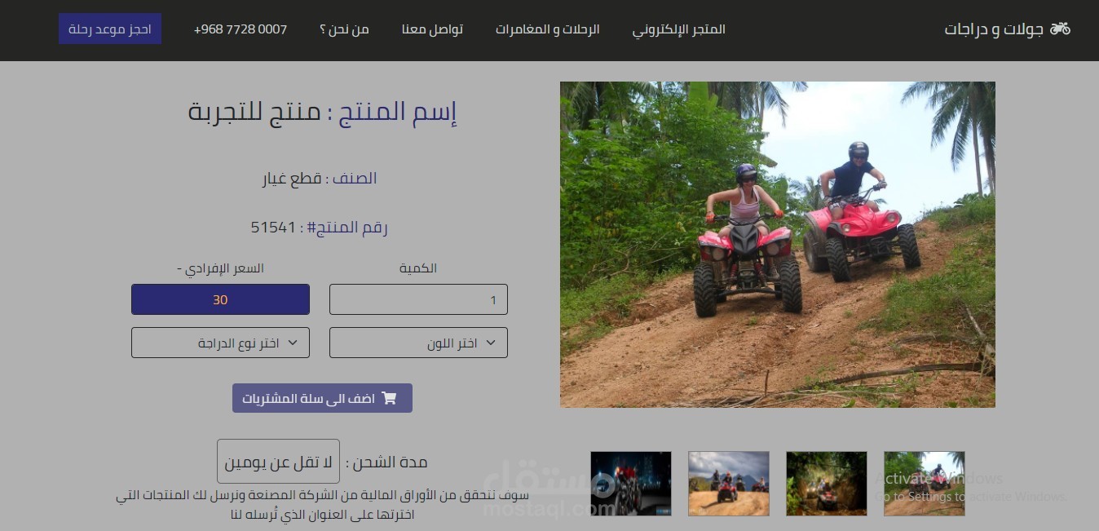Open the color selection dropdown (اختر اللون)
1099x531 pixels.
point(418,343)
